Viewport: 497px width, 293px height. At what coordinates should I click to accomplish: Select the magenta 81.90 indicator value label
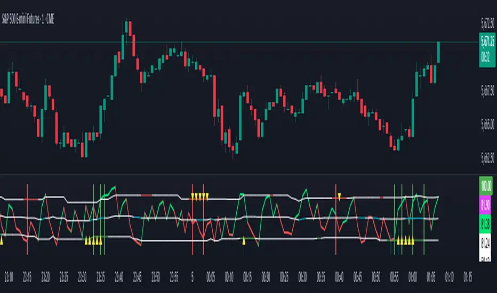[x=486, y=205]
